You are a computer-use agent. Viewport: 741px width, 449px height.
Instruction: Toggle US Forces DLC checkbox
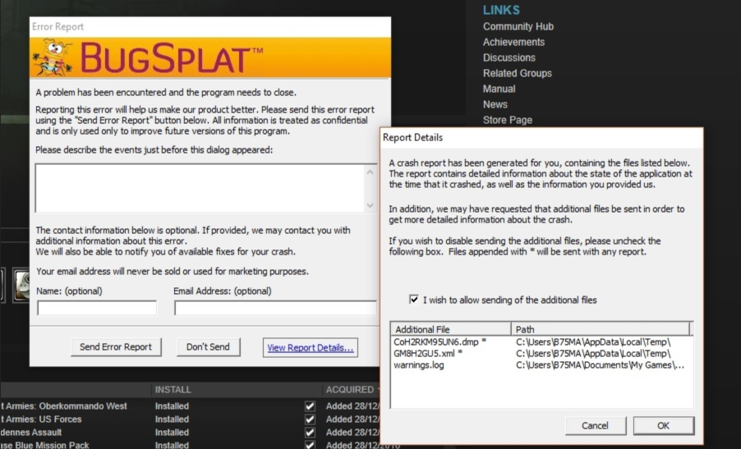coord(310,419)
